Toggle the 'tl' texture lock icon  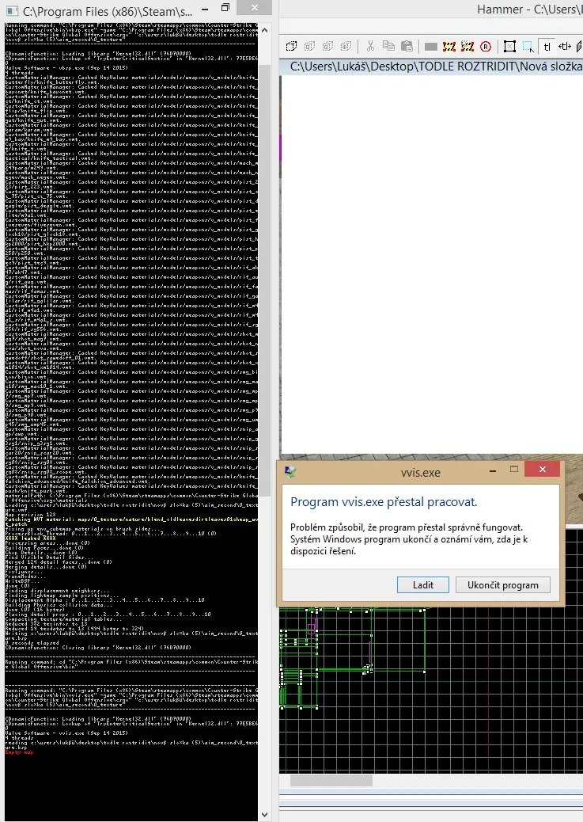click(547, 47)
